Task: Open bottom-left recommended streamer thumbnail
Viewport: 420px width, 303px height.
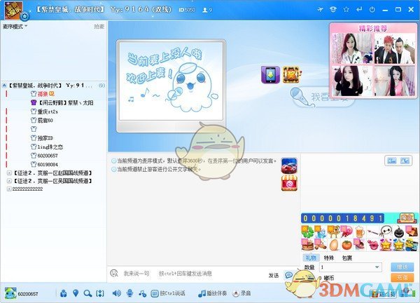Action: pos(352,81)
